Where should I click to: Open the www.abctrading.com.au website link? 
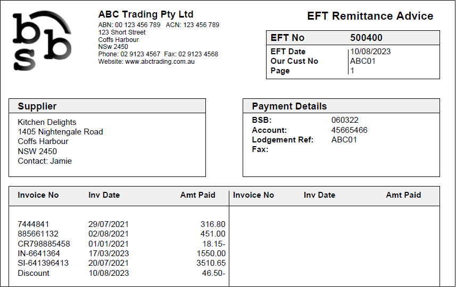[160, 62]
